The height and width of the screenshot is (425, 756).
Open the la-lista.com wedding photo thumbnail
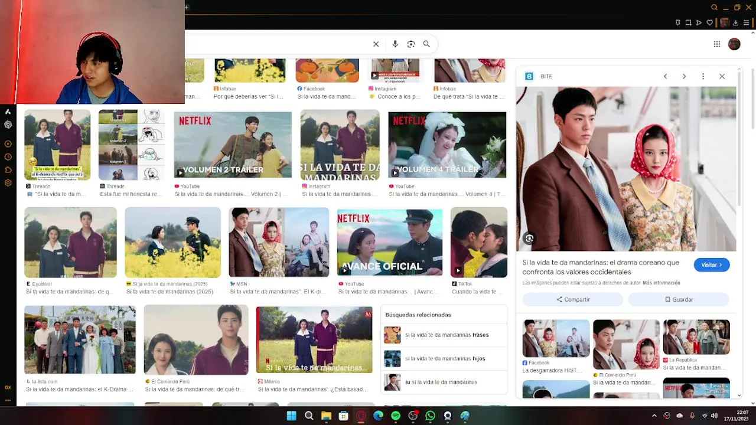point(80,340)
